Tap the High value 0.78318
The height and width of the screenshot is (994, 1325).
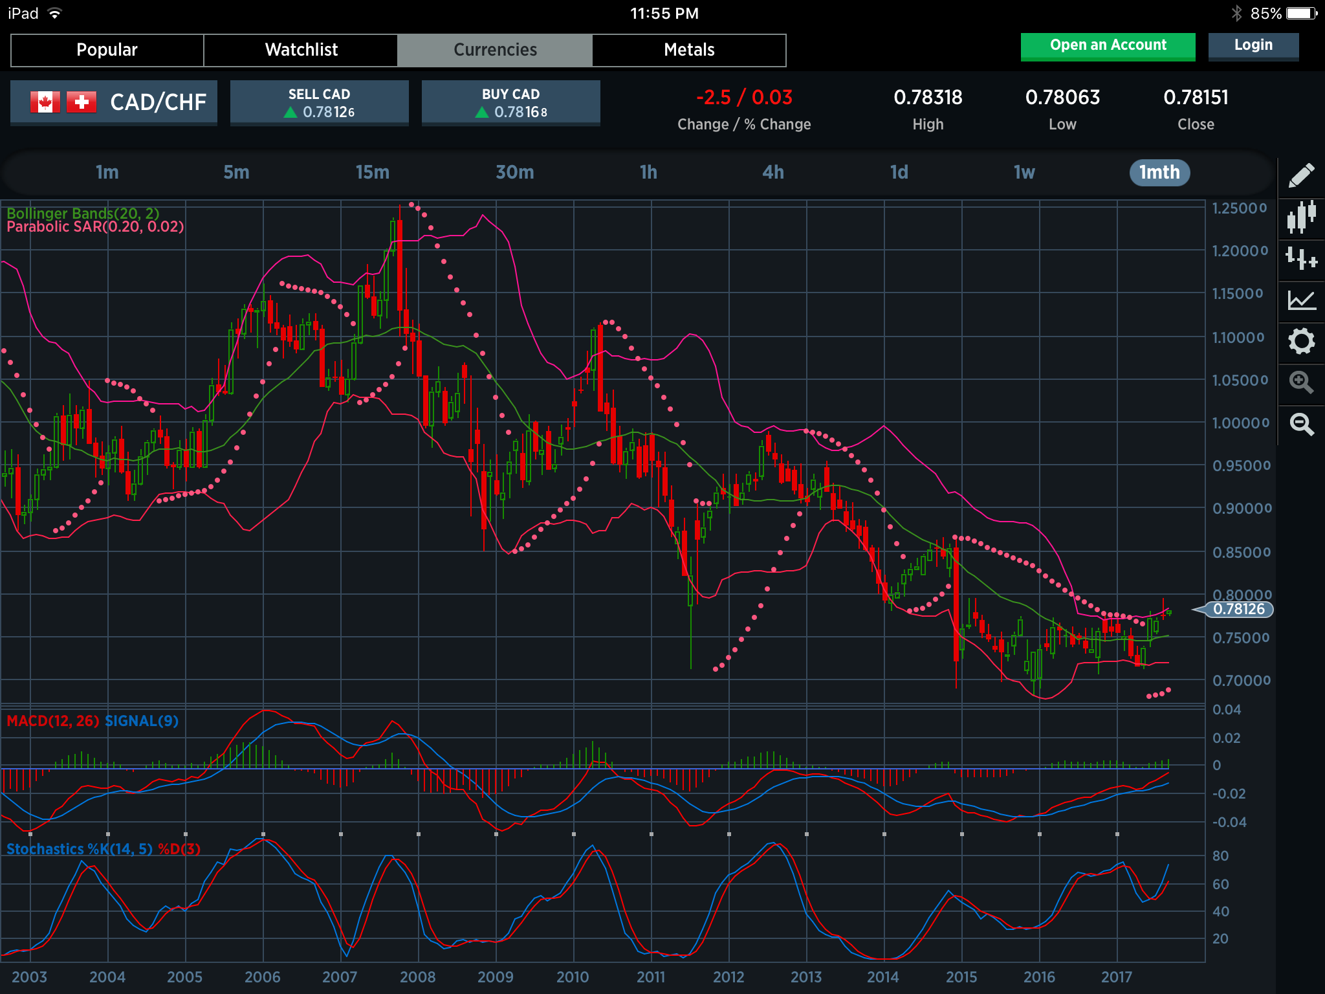(928, 98)
